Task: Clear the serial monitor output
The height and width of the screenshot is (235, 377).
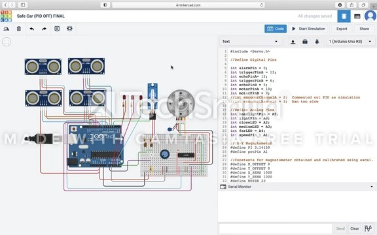Action: 354,228
